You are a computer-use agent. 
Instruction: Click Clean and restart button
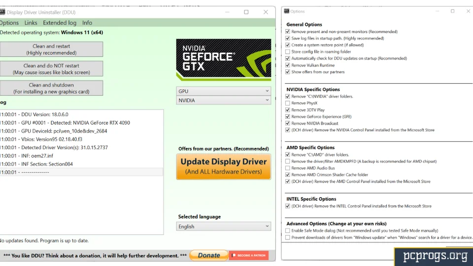click(x=51, y=49)
